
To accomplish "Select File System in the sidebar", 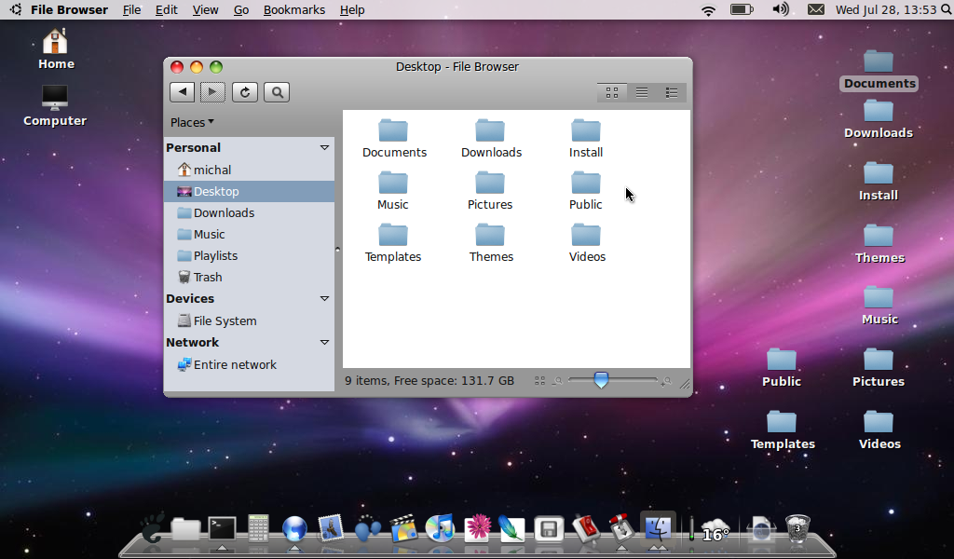I will [x=224, y=320].
